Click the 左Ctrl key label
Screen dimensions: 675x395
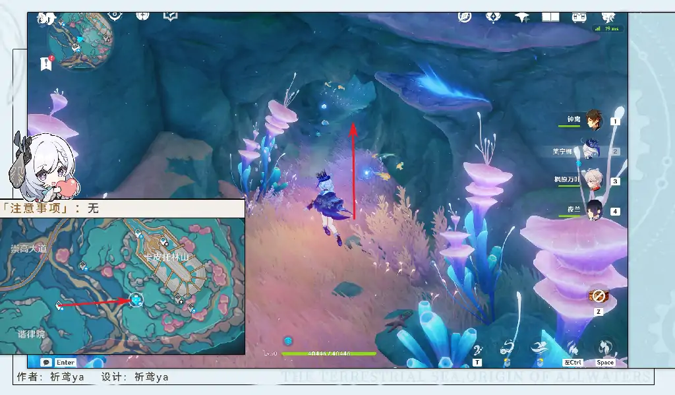point(573,363)
